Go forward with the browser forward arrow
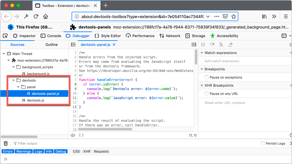This screenshot has width=292, height=164. point(17,17)
